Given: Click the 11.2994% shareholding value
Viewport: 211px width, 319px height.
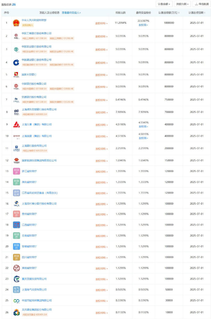Looking at the screenshot, I should pos(120,23).
